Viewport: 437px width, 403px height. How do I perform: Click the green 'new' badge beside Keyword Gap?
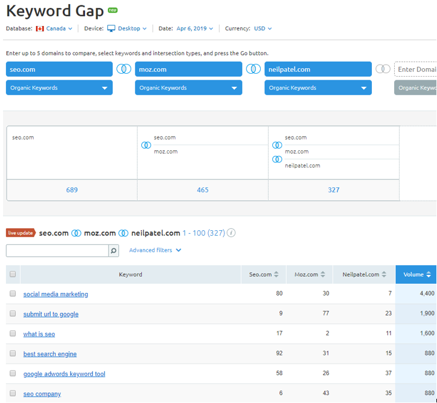[x=113, y=10]
